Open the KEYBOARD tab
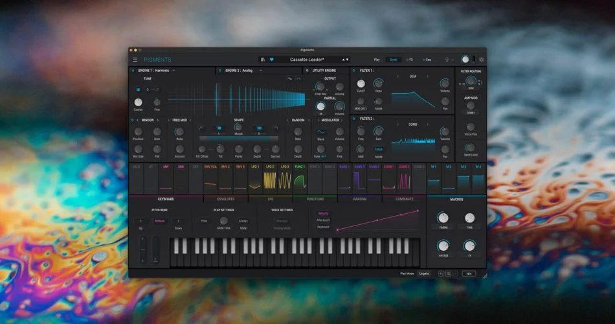 tap(166, 199)
